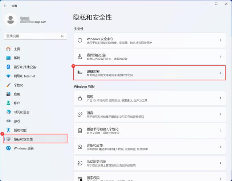This screenshot has width=232, height=181.
Task: Click the clipboard icon for 墨迹书写和键入个性化
Action: 80,131
